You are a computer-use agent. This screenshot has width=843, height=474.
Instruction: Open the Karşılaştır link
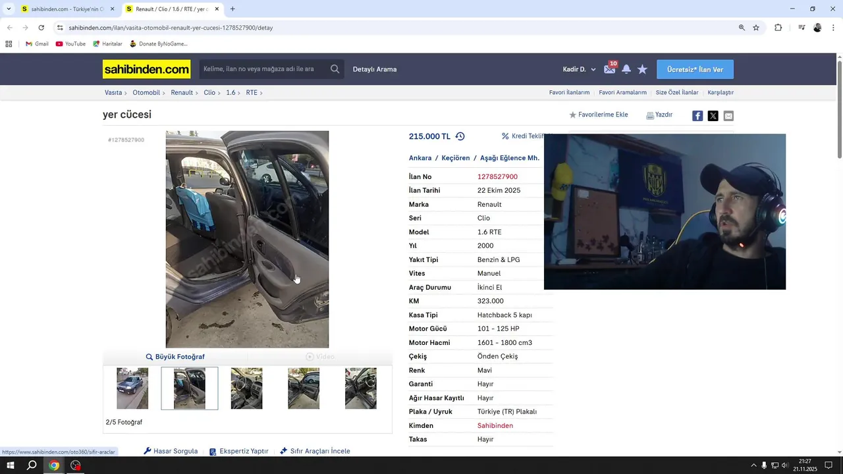point(721,93)
